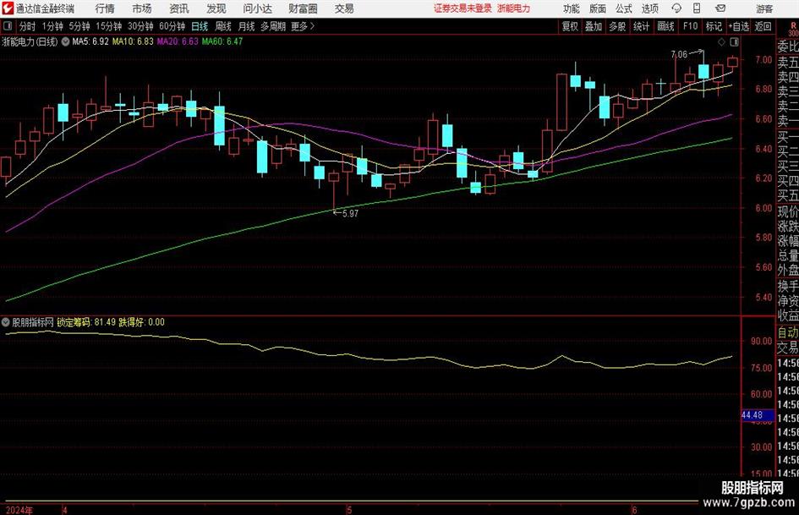This screenshot has height=515, width=799.
Task: Click the 返回 back button
Action: [763, 26]
